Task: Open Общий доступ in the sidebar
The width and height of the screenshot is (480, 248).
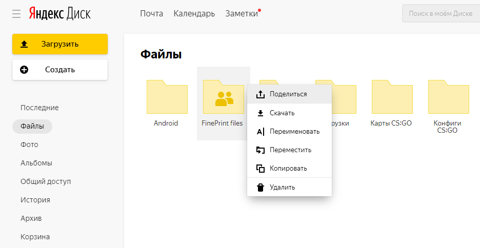Action: pos(46,181)
